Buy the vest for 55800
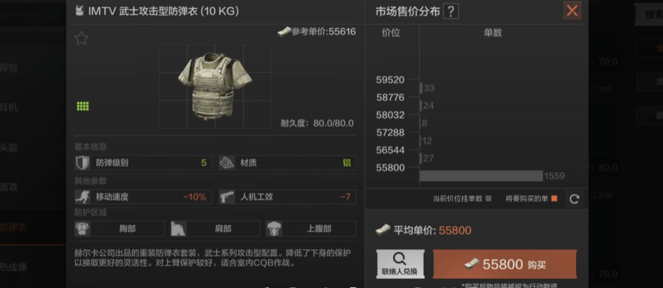 click(x=505, y=264)
